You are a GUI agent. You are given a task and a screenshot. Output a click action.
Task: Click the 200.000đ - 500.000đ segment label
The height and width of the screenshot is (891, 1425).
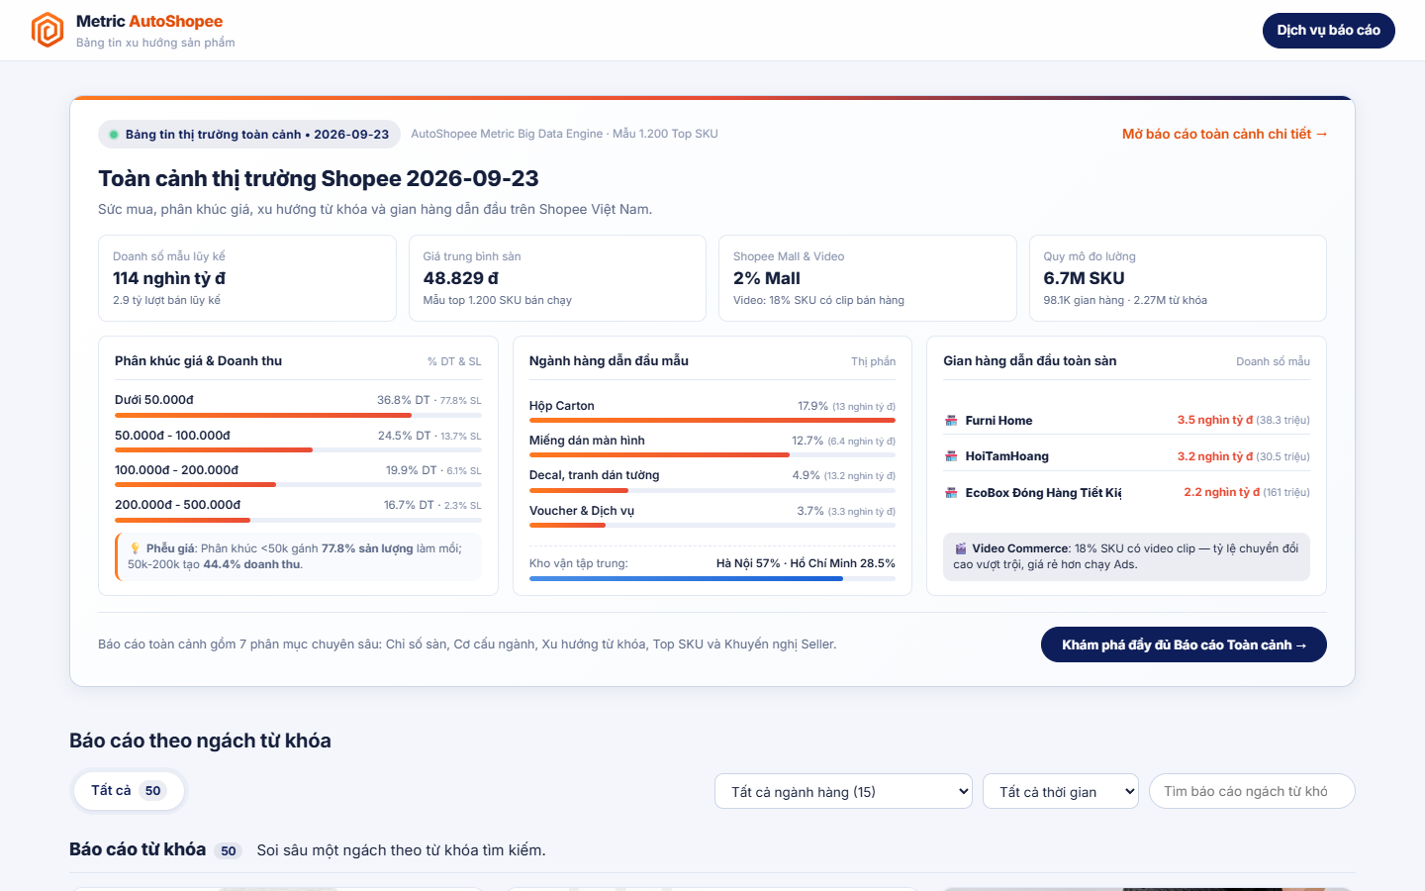pos(177,505)
